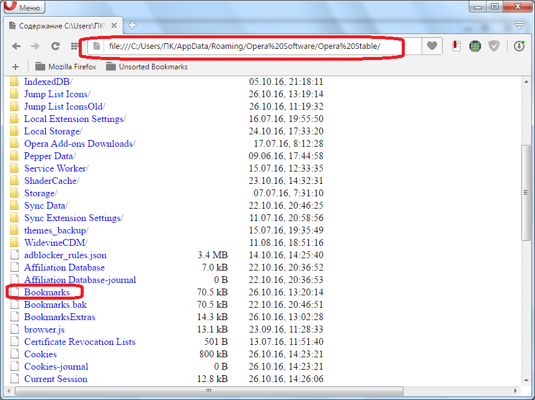Reload the current page
The image size is (535, 400).
pyautogui.click(x=55, y=46)
